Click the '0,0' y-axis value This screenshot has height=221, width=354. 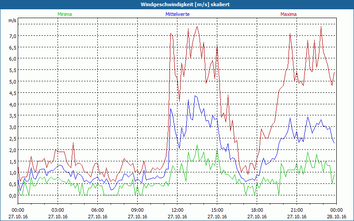point(12,195)
